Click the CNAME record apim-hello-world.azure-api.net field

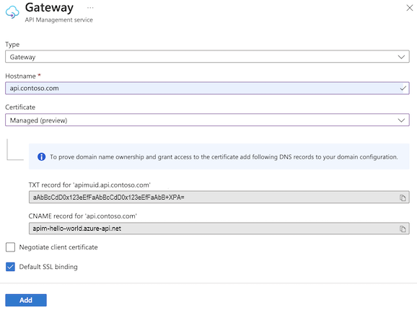[219, 229]
